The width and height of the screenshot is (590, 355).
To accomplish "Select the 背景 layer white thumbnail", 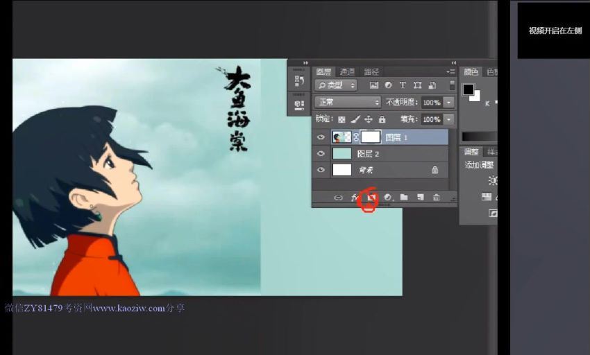I will [342, 170].
